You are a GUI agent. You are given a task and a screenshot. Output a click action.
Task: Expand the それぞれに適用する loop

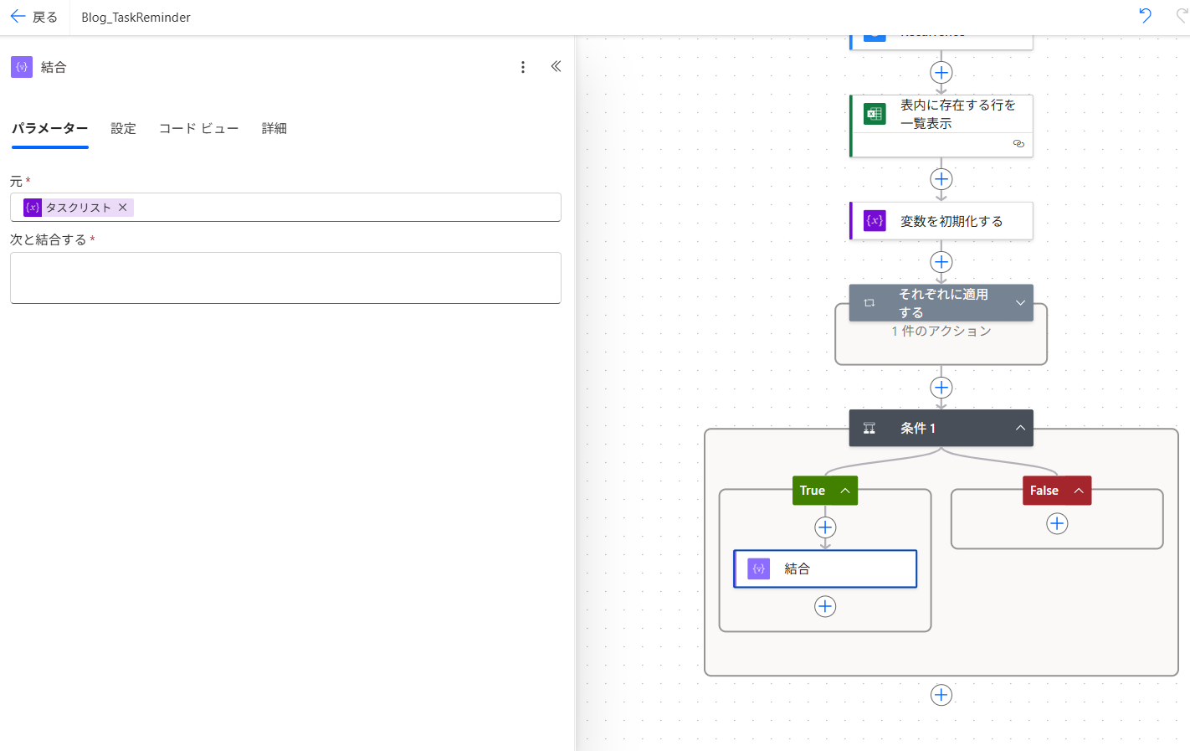1020,303
